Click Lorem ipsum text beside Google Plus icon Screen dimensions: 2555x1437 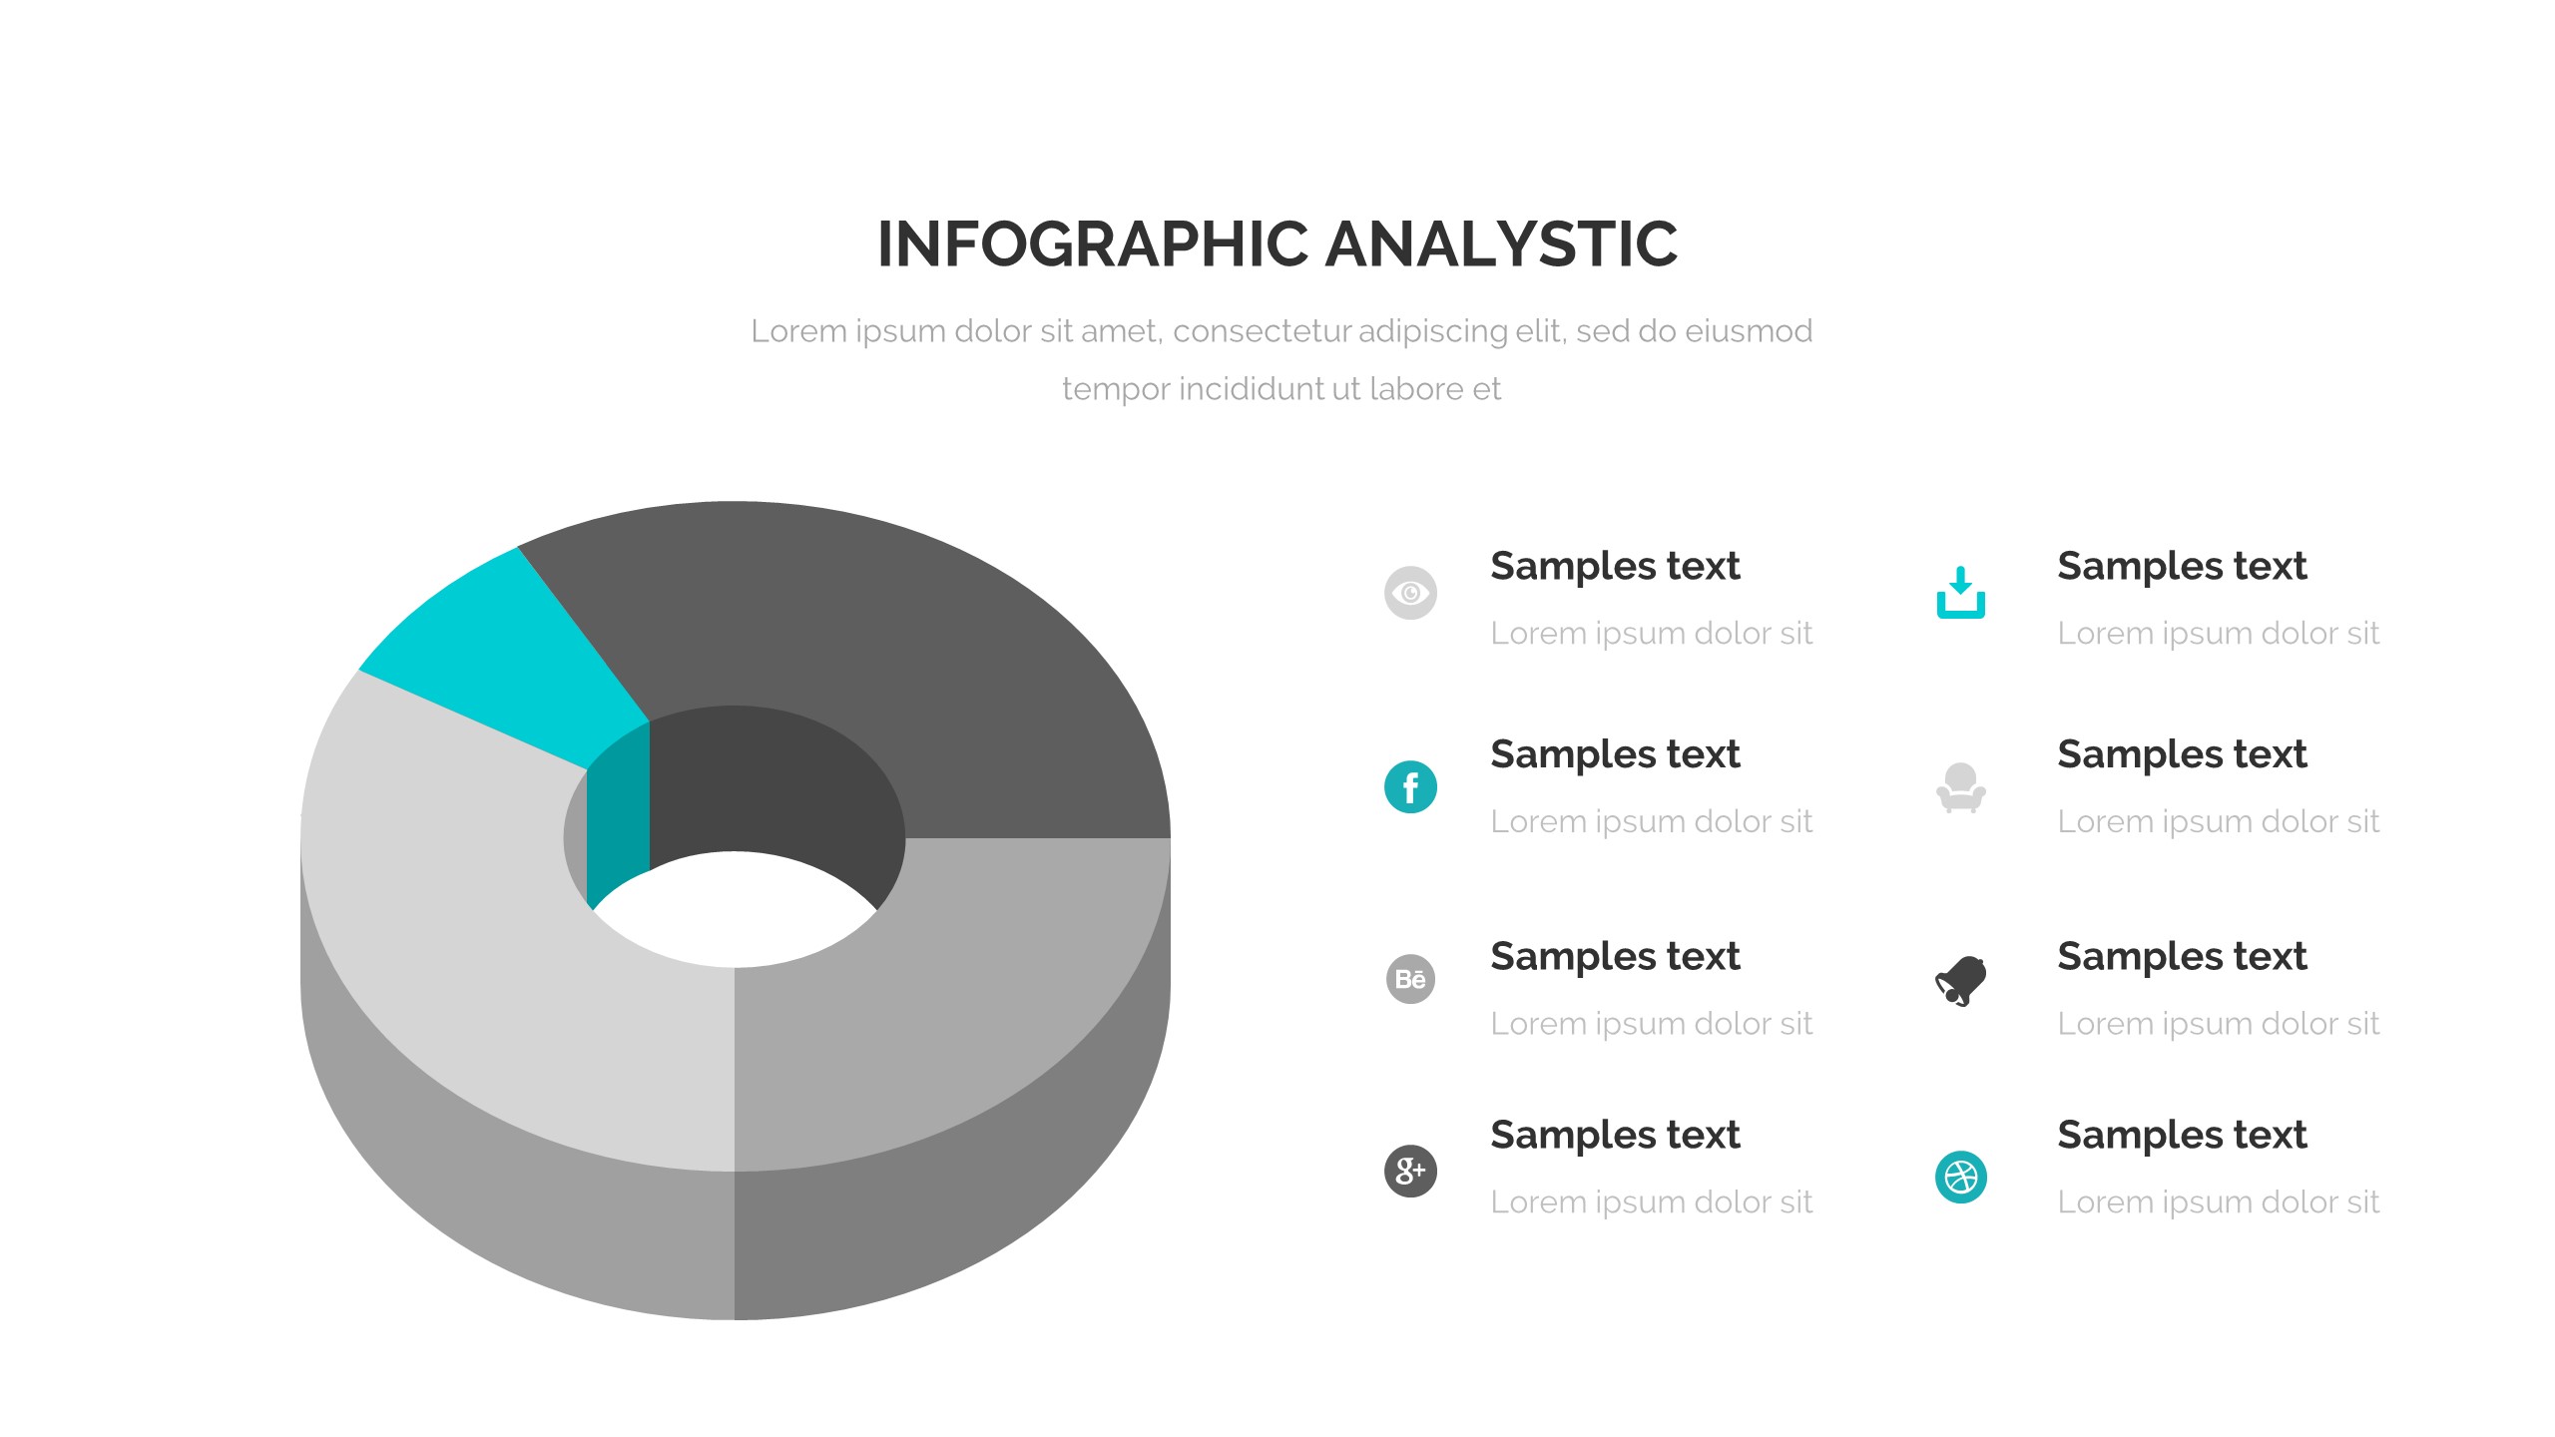(1651, 1202)
